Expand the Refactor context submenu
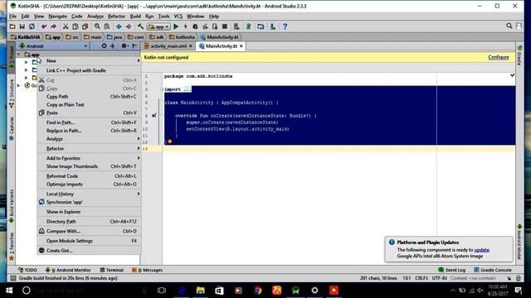This screenshot has width=531, height=298. tap(89, 148)
